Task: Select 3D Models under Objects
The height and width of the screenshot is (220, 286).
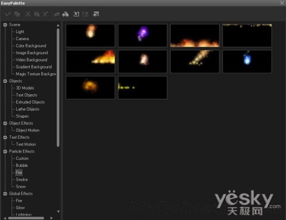Action: (x=25, y=88)
